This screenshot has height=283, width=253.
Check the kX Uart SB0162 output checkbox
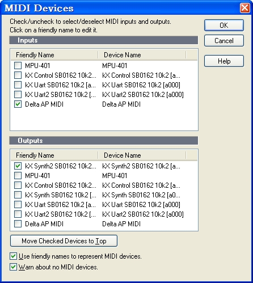[x=18, y=205]
